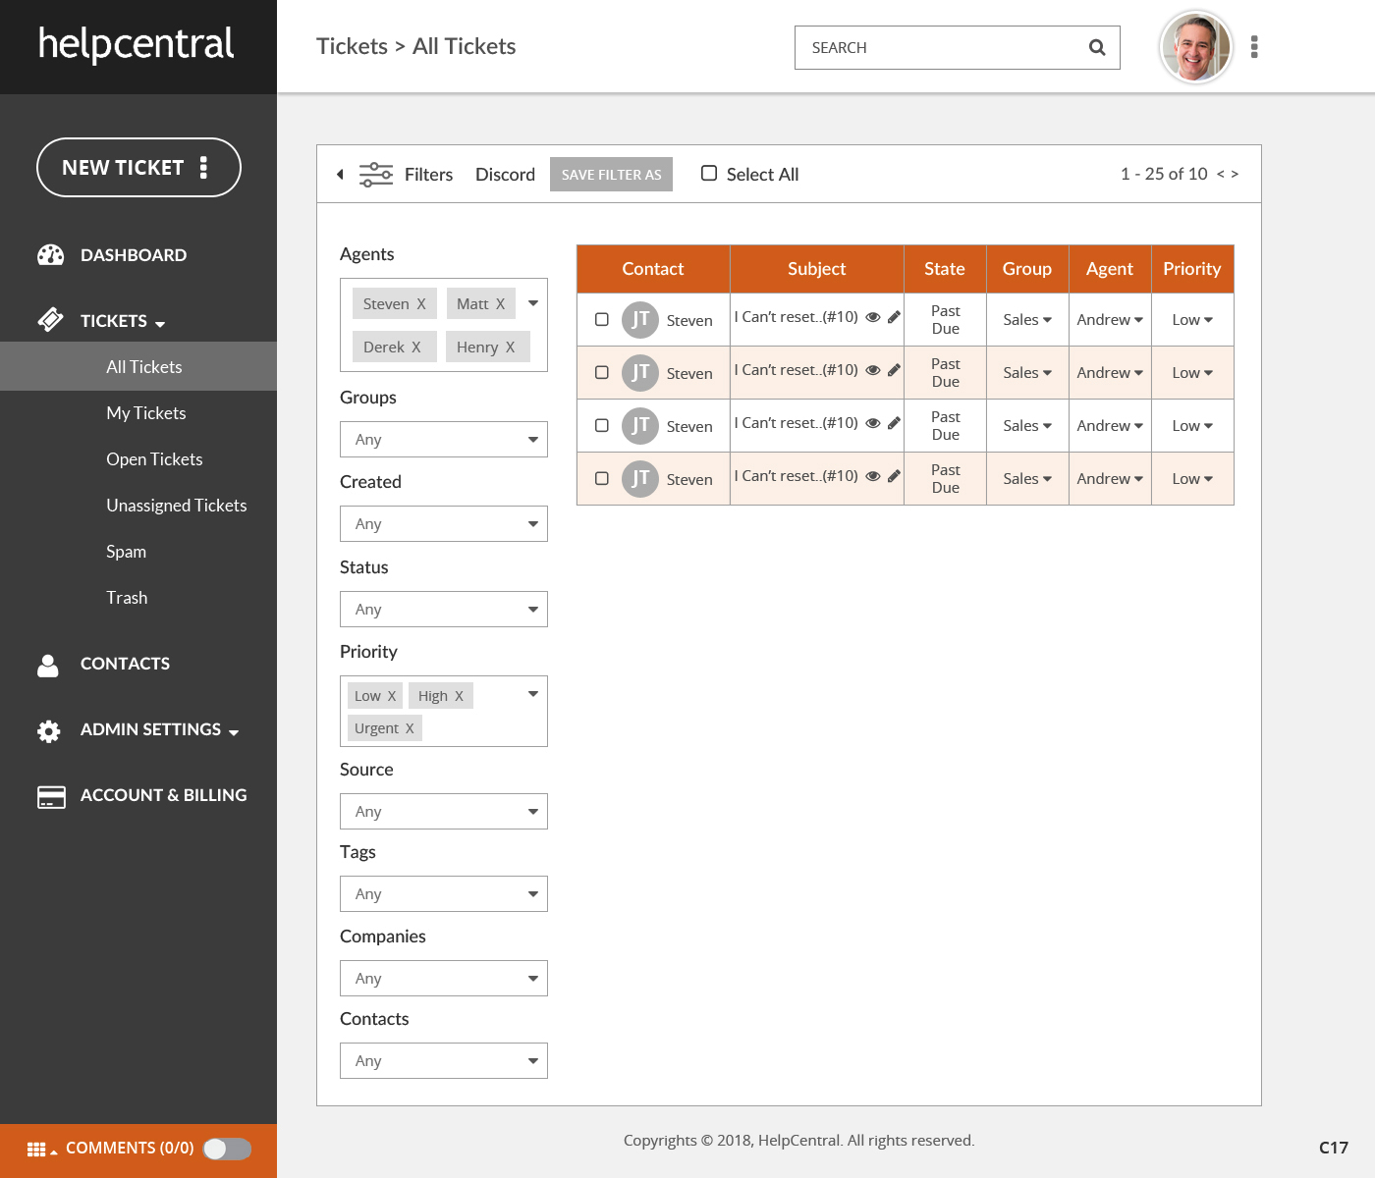Viewport: 1375px width, 1178px height.
Task: Open the Status filter dropdown
Action: tap(444, 610)
